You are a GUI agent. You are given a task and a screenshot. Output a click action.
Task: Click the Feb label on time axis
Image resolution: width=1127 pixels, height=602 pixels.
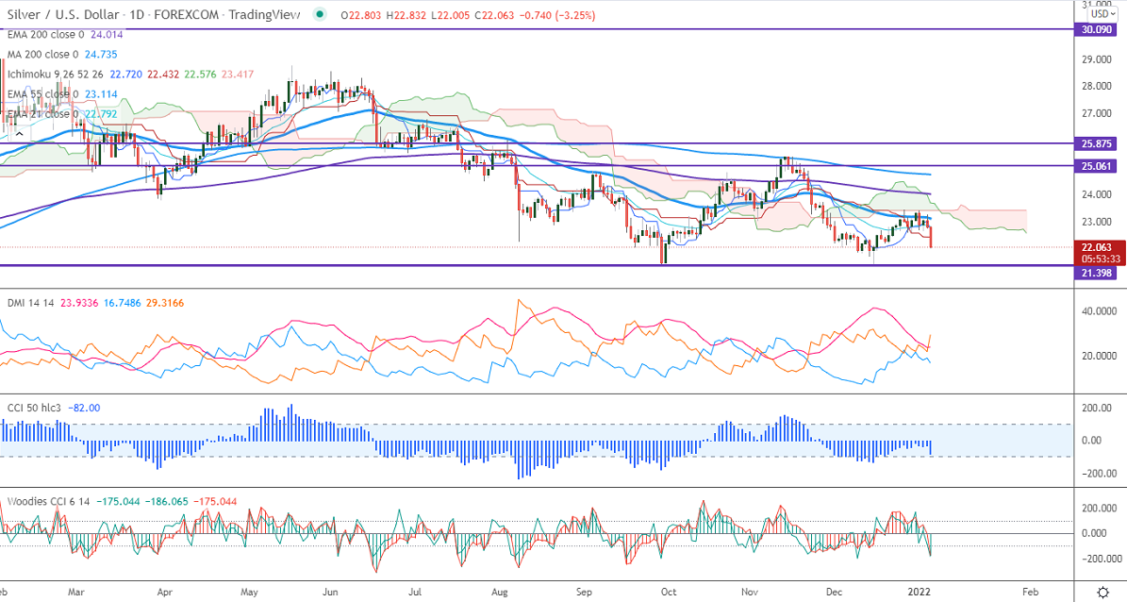(x=1032, y=592)
